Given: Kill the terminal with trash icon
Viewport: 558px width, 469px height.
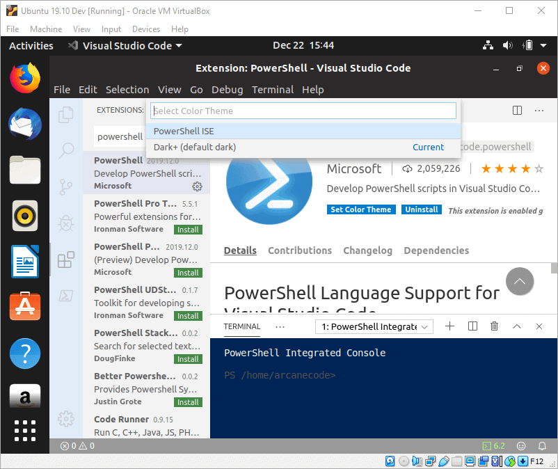Looking at the screenshot, I should (494, 326).
